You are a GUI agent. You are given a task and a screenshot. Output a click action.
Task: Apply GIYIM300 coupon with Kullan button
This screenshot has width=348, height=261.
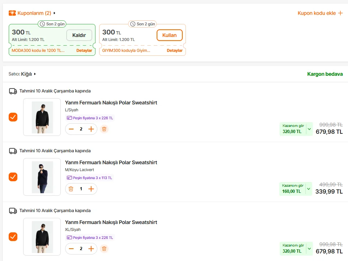click(x=169, y=35)
